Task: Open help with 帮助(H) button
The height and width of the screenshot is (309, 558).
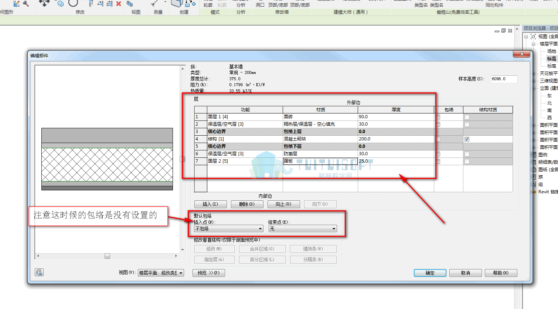Action: (501, 273)
